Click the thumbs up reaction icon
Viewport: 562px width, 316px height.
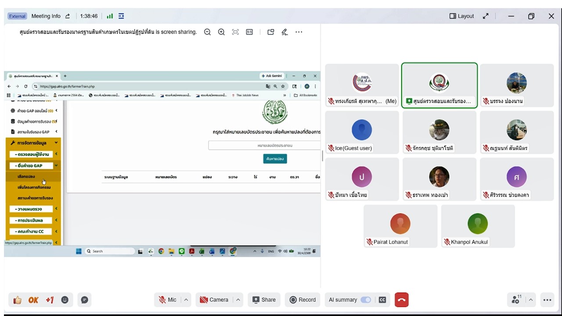(18, 300)
